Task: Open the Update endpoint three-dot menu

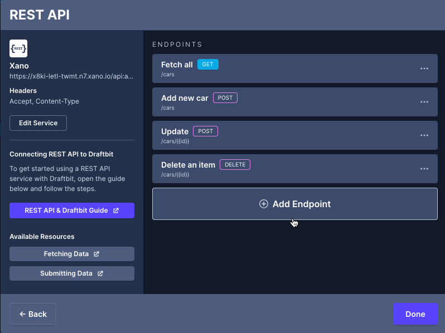Action: 424,135
